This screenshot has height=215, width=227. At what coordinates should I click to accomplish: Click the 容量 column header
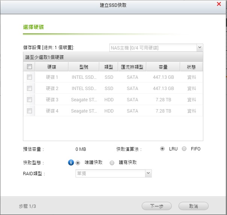[163, 67]
